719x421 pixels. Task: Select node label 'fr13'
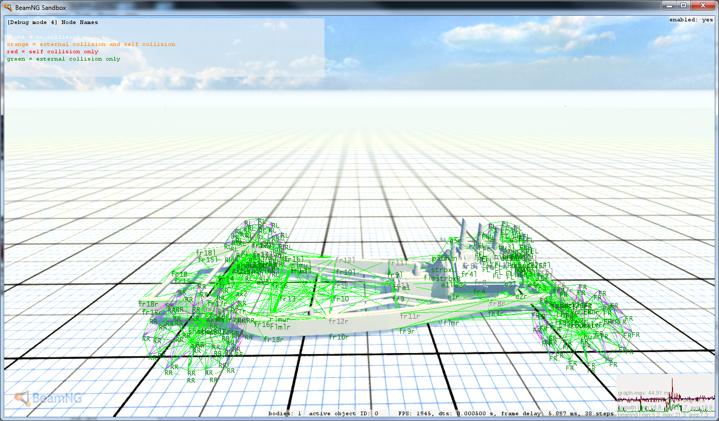(x=288, y=299)
